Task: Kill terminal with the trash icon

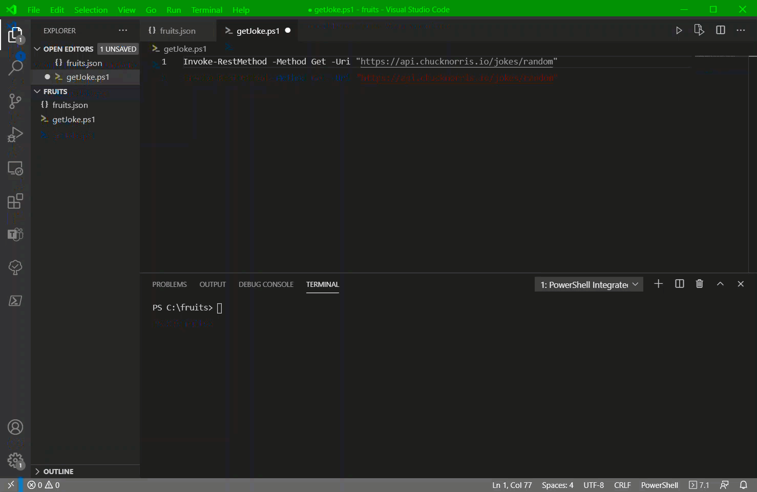Action: 700,284
